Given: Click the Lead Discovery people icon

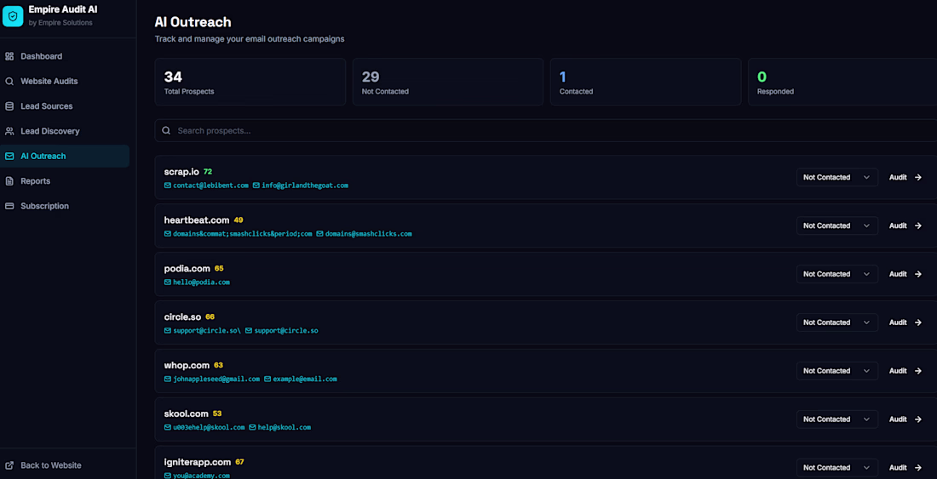Looking at the screenshot, I should [9, 131].
